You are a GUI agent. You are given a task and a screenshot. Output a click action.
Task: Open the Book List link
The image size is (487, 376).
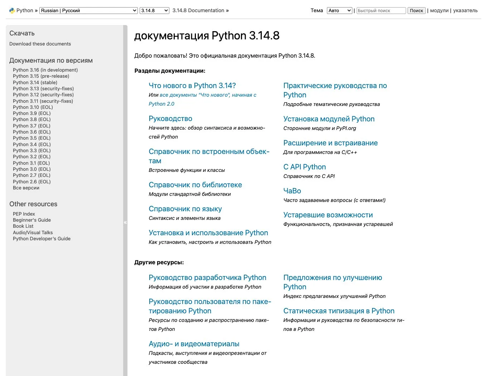pos(23,226)
